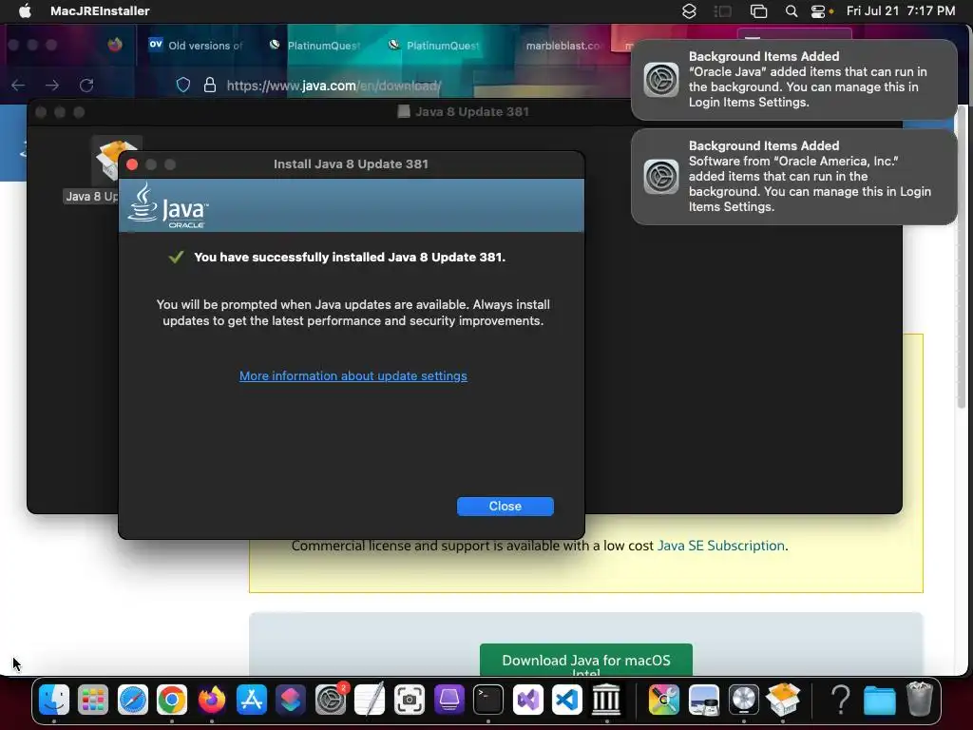Click the Java installer box in dock
Screen dimensions: 973x730
point(783,700)
